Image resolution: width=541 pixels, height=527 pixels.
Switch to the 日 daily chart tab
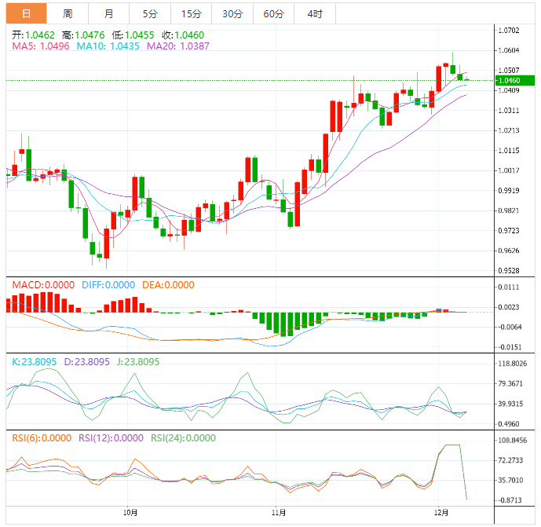[x=27, y=14]
